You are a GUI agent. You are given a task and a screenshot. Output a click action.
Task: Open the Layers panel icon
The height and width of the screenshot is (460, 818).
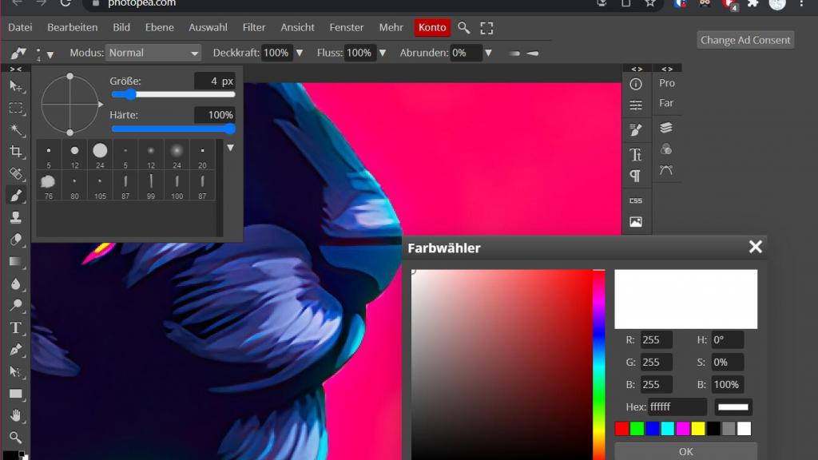click(665, 128)
